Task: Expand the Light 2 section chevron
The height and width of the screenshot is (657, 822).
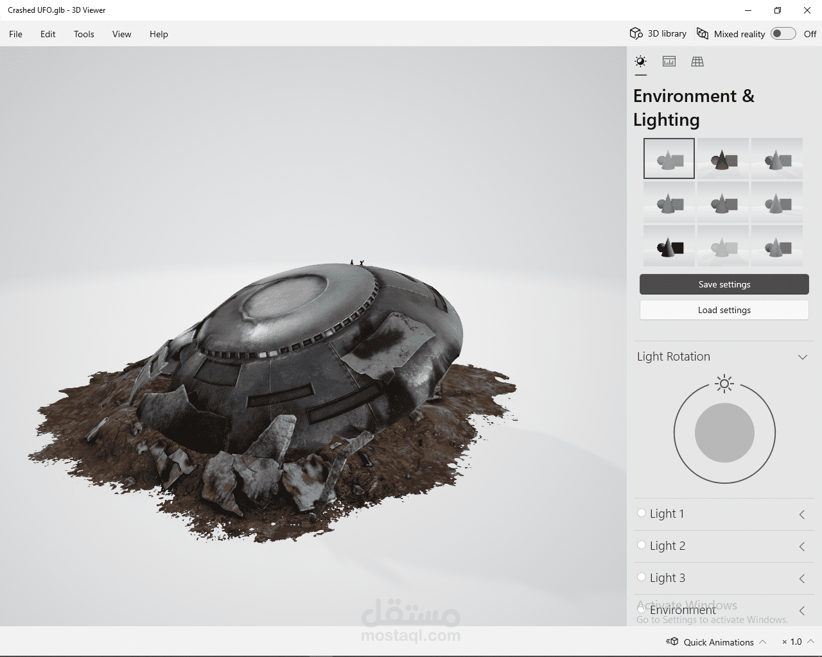Action: [x=802, y=547]
